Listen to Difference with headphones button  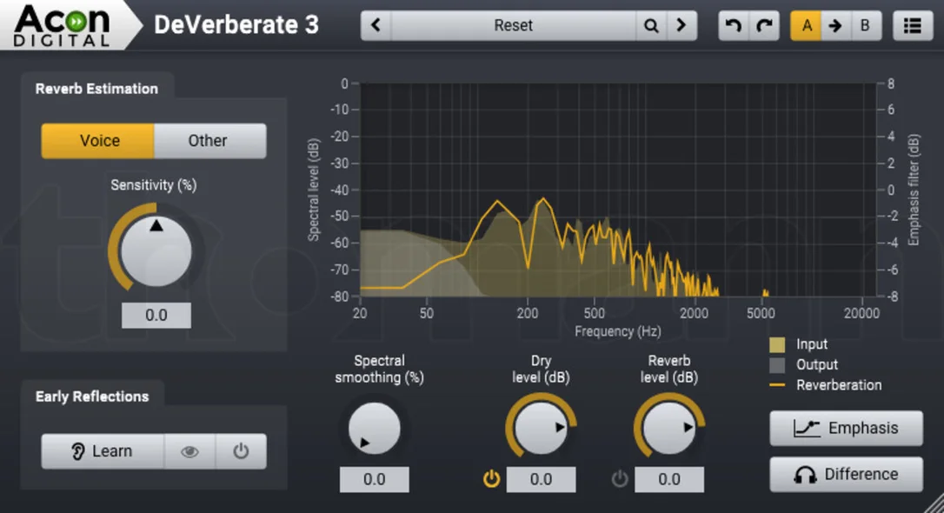[846, 474]
